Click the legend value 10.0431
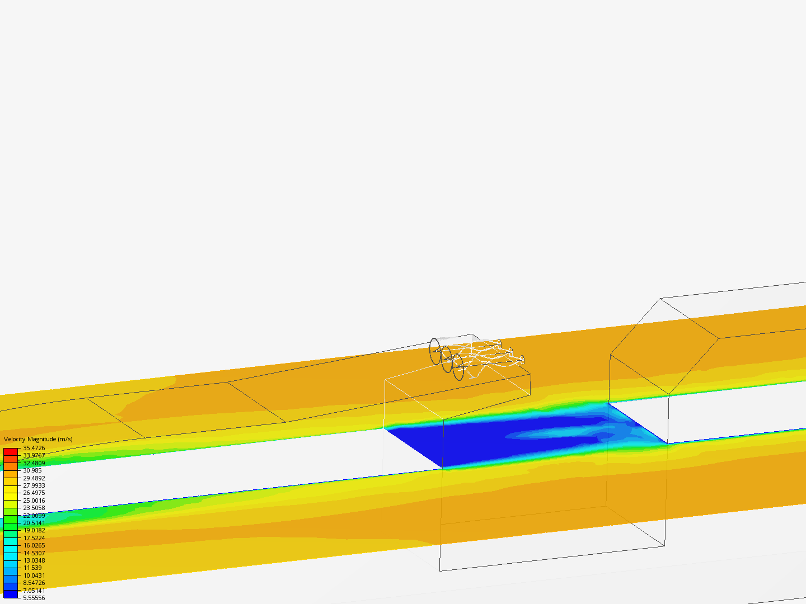The height and width of the screenshot is (604, 806). (x=34, y=575)
